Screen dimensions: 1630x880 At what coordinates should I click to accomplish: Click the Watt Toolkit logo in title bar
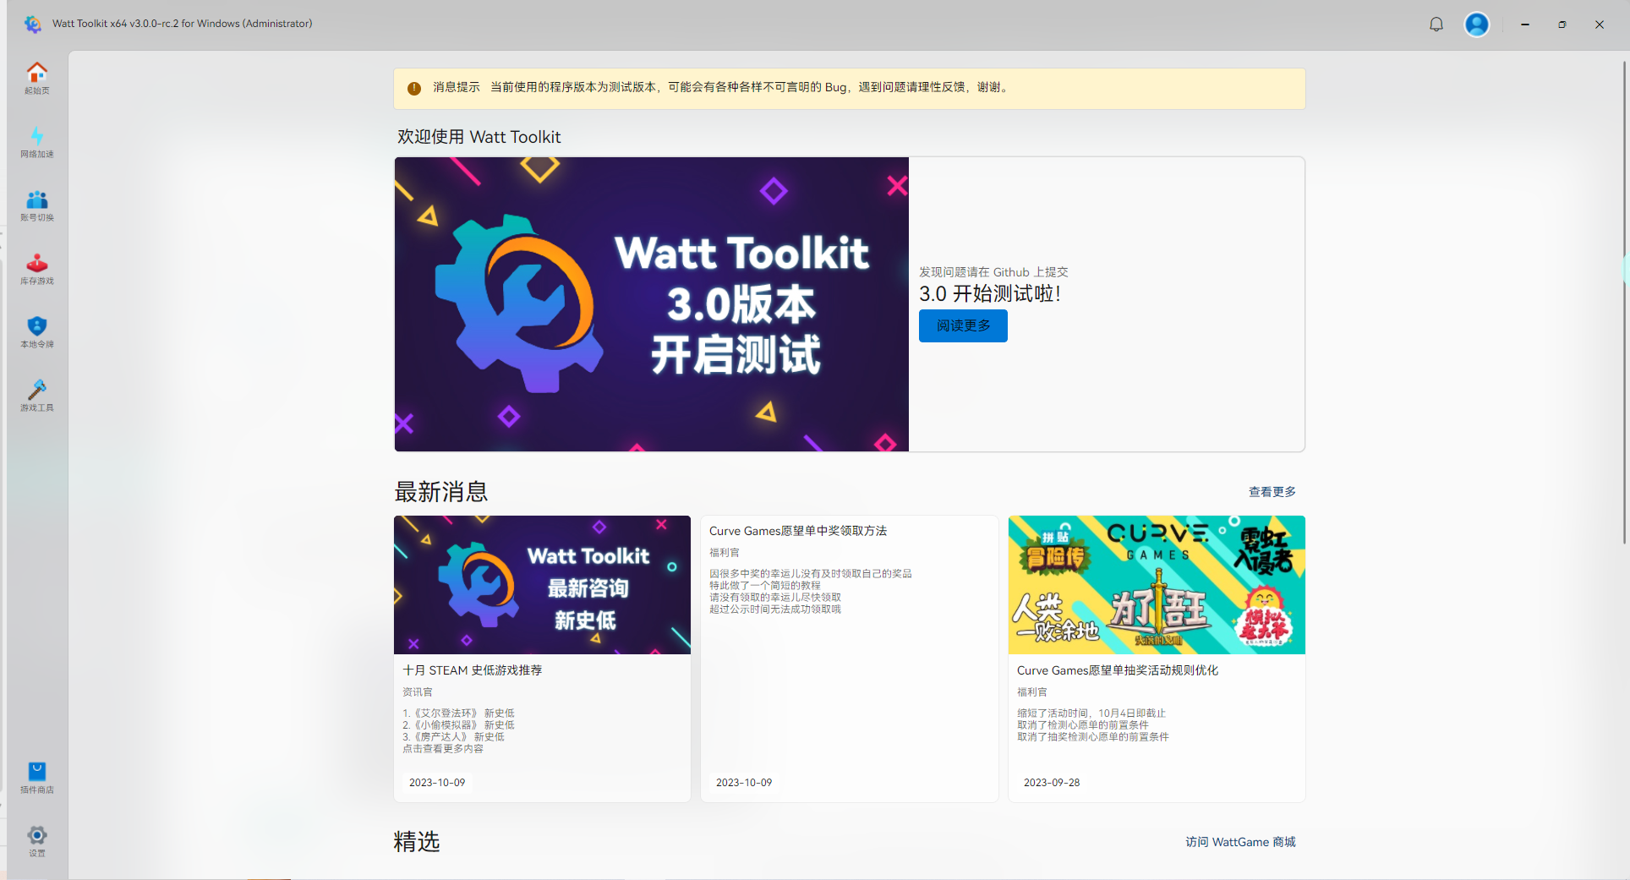(33, 24)
